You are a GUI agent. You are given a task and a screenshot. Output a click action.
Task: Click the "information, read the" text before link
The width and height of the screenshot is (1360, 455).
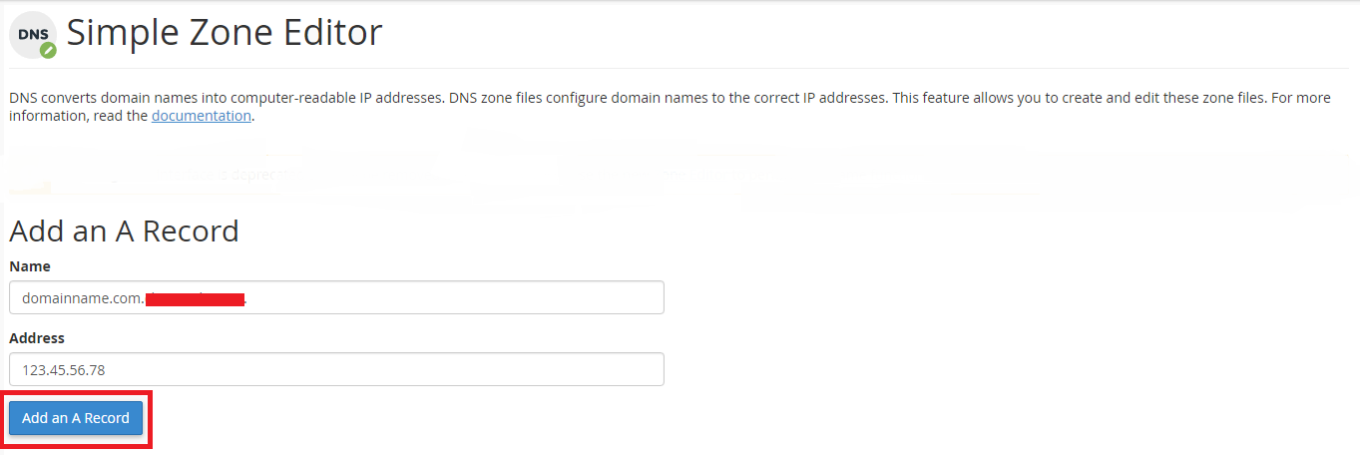coord(79,116)
